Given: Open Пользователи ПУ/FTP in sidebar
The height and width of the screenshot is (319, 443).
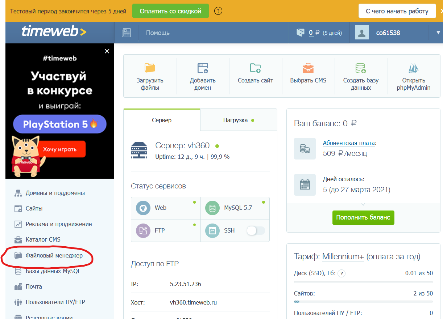Looking at the screenshot, I should (x=55, y=302).
